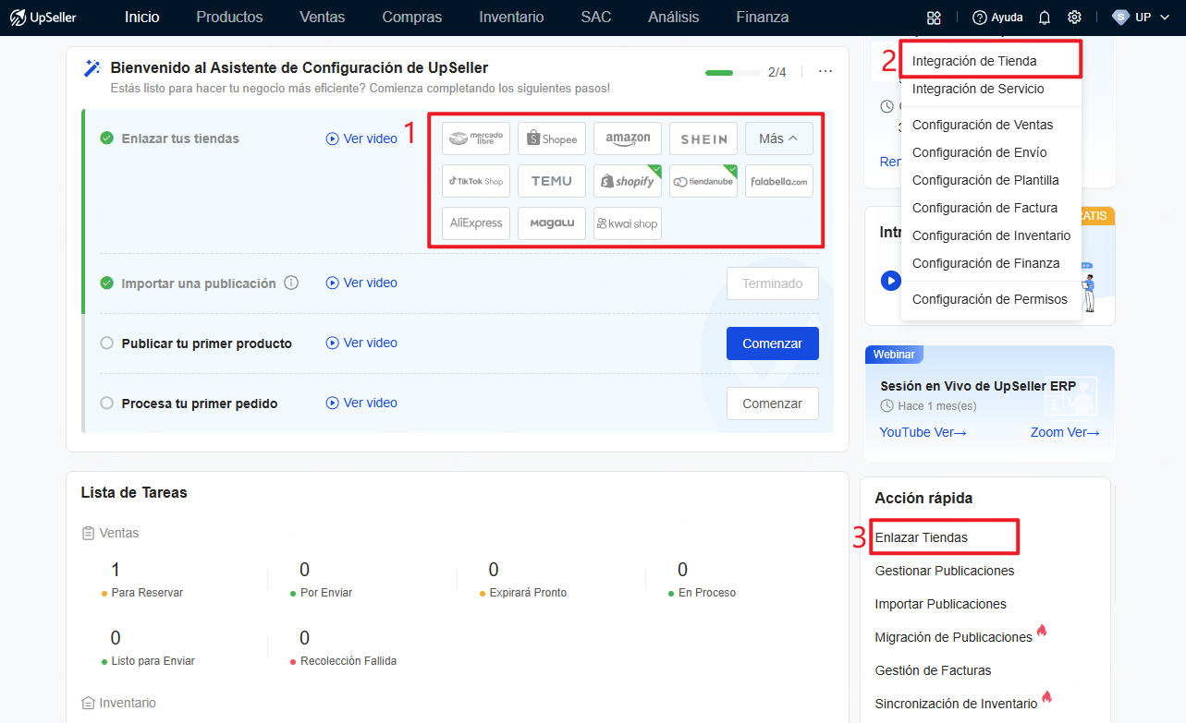Toggle Enlazar tus tiendas completed checkmark
Screen dimensions: 1186x723
coord(106,139)
